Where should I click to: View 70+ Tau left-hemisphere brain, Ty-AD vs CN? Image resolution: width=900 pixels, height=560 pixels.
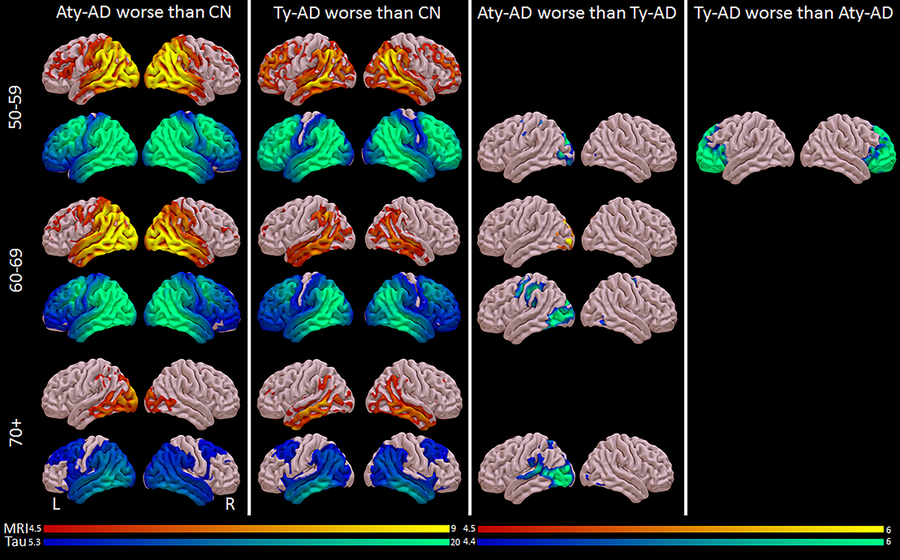pos(306,469)
